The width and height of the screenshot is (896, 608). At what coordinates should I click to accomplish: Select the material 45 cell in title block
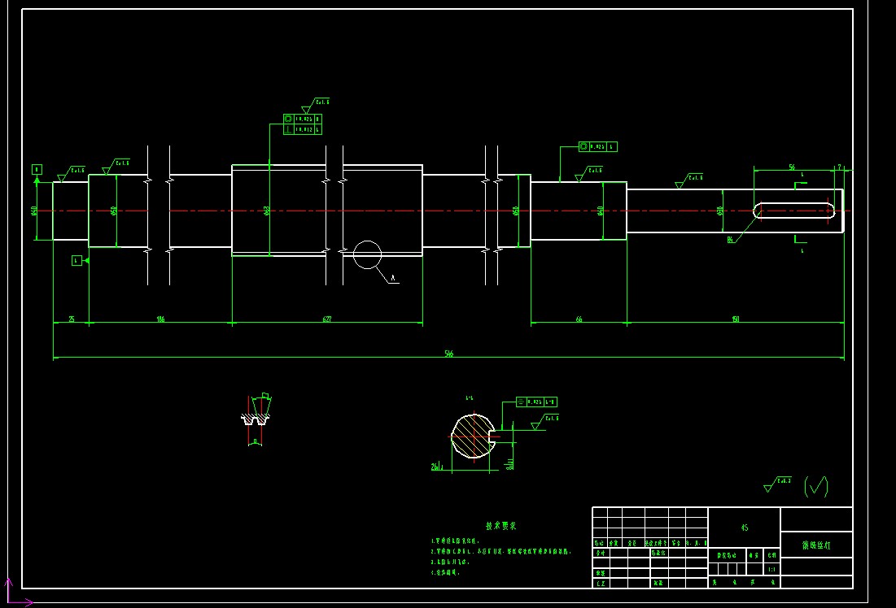(x=744, y=528)
